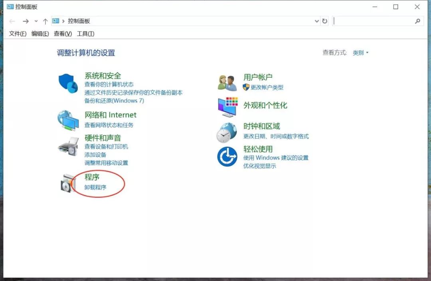Click the UAC shield beside 更改帐户类型
The width and height of the screenshot is (431, 281).
click(x=246, y=87)
